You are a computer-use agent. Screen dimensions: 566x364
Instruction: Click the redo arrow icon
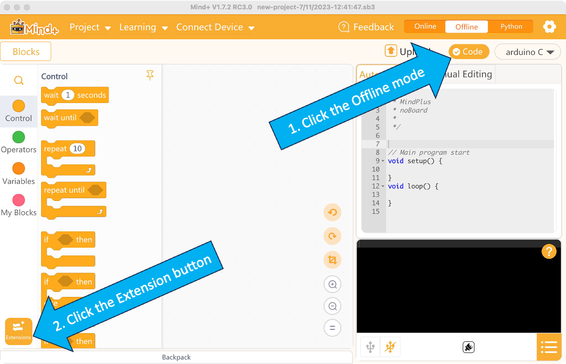332,236
